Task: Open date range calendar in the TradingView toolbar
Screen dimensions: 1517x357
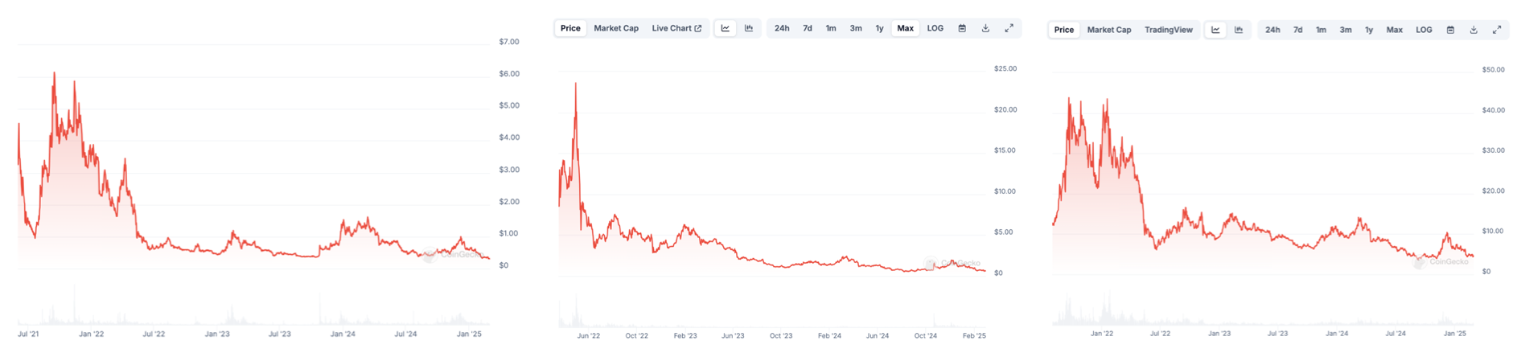Action: [x=1450, y=30]
